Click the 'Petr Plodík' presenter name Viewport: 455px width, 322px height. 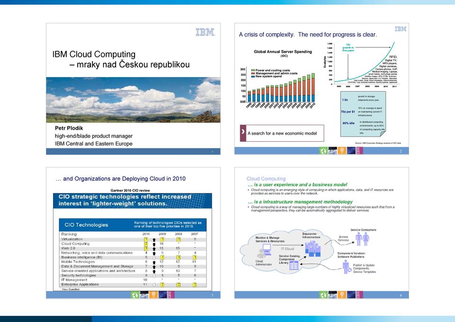(x=69, y=128)
